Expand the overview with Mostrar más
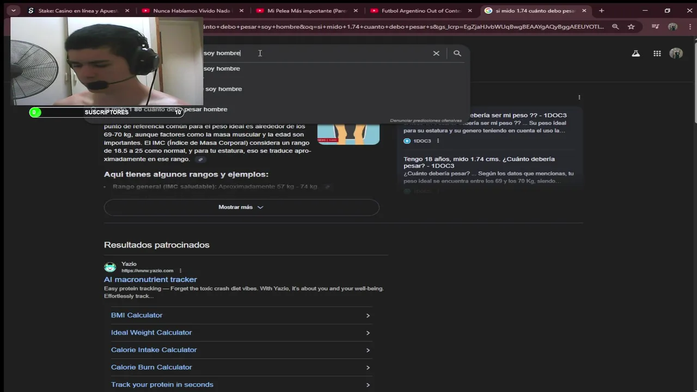The width and height of the screenshot is (697, 392). [241, 207]
